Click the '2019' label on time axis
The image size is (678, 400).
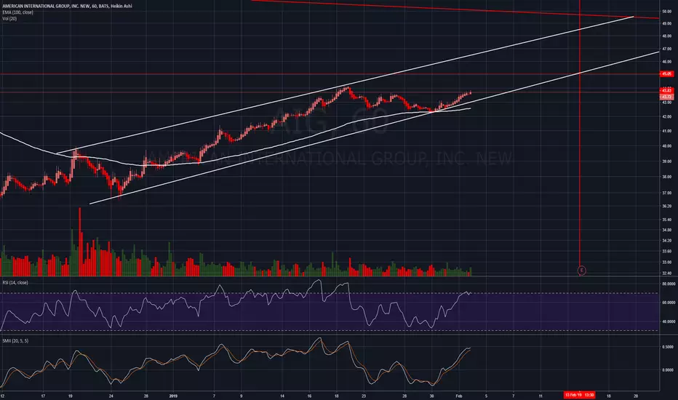173,396
